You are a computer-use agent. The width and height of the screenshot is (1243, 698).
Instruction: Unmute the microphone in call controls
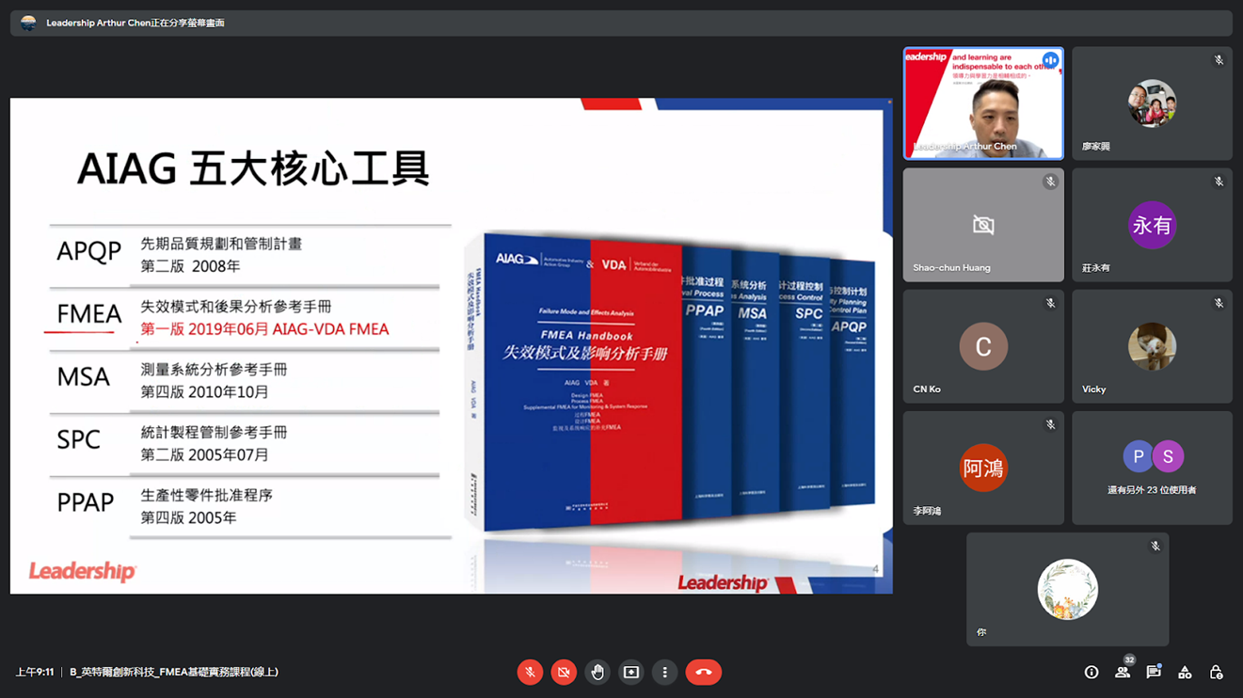click(530, 672)
